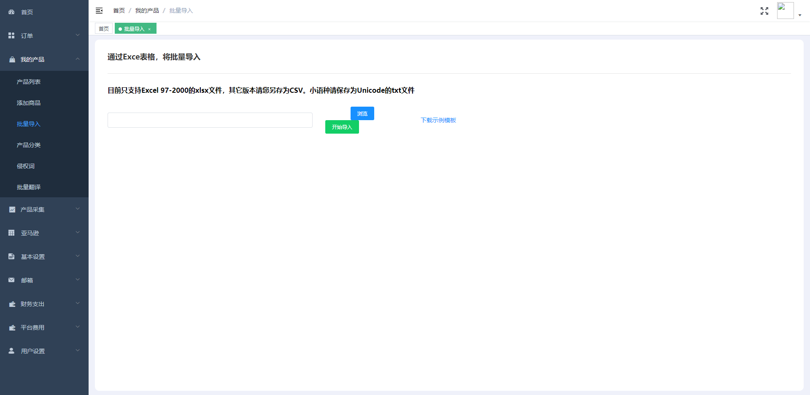
Task: Click the 下载示例模板 link
Action: (438, 120)
